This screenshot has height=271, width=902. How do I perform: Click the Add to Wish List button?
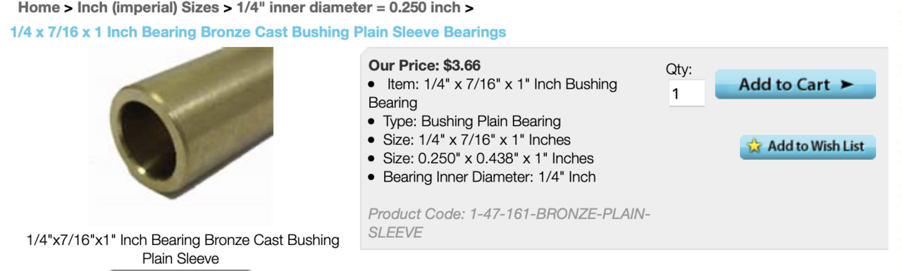click(x=808, y=146)
